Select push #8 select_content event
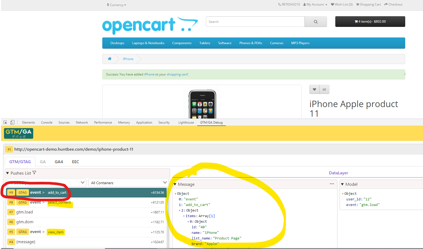 [86, 202]
